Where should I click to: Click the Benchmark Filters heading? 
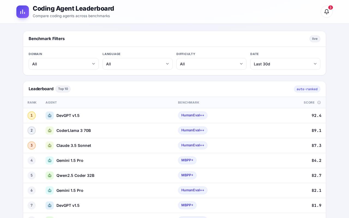47,39
